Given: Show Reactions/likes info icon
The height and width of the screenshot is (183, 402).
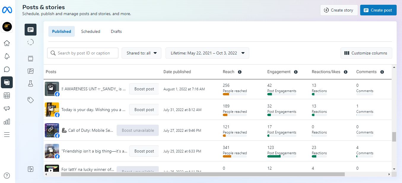Looking at the screenshot, I should [346, 72].
